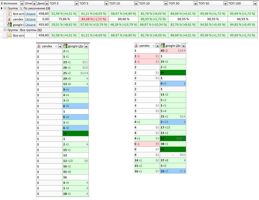Open the Динамика column filter dropdown

click(47, 3)
